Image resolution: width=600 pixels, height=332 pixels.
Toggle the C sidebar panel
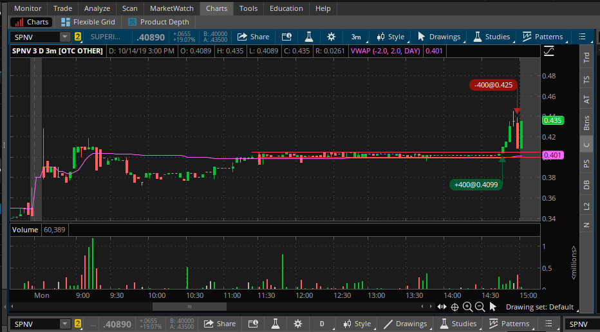tap(586, 145)
